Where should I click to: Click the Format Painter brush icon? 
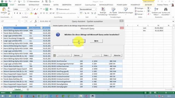9,14
